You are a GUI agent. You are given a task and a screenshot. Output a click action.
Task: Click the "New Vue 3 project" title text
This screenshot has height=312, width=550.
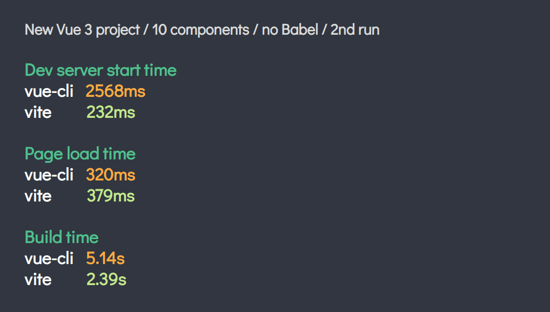[82, 30]
